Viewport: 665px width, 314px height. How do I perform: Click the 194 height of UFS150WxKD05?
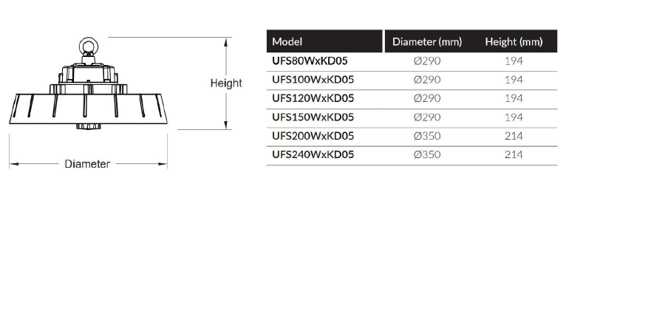(x=514, y=117)
